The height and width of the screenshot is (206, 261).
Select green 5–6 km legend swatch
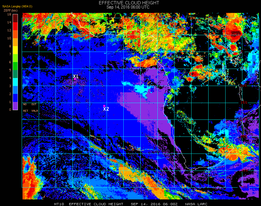pyautogui.click(x=15, y=66)
